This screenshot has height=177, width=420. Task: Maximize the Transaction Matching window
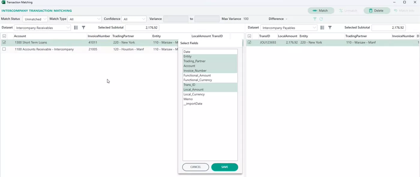pyautogui.click(x=404, y=2)
